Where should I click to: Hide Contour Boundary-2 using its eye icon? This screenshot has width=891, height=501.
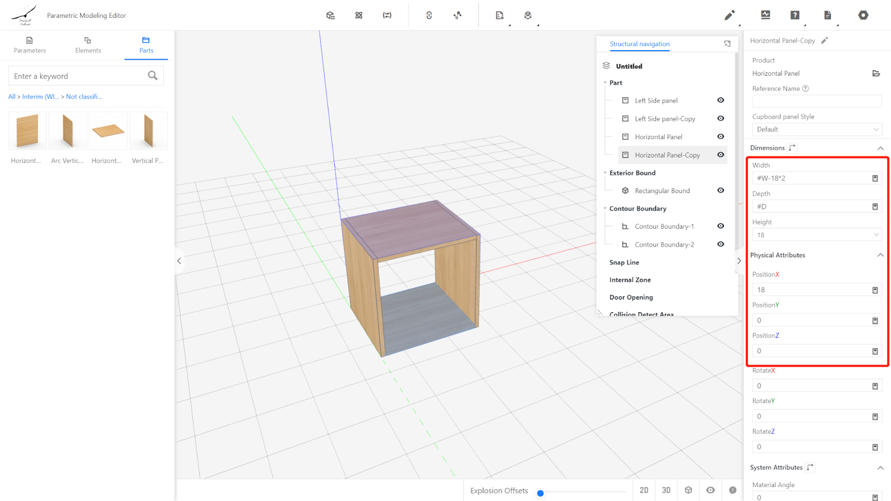[x=721, y=244]
